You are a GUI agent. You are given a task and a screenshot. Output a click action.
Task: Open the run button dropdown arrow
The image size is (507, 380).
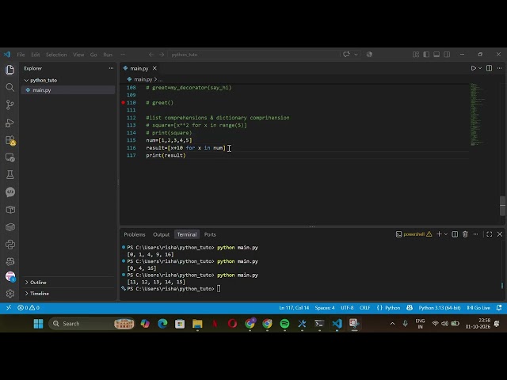(x=480, y=68)
